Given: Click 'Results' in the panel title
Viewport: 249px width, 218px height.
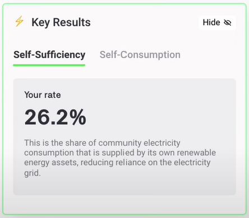Looking at the screenshot, I should [72, 22].
